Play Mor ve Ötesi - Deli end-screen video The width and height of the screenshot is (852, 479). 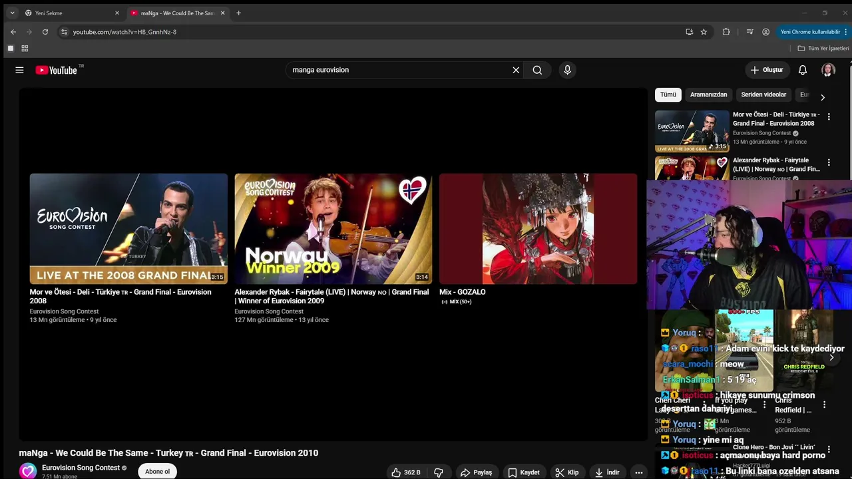[128, 229]
